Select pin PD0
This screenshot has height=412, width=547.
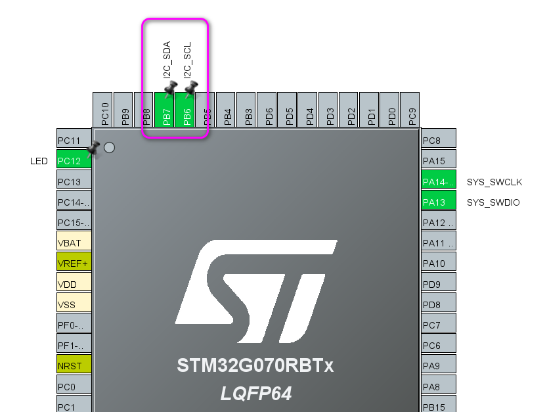[x=389, y=110]
